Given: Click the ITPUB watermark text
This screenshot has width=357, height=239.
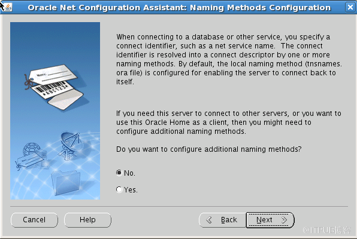Looking at the screenshot, I should pyautogui.click(x=327, y=230).
